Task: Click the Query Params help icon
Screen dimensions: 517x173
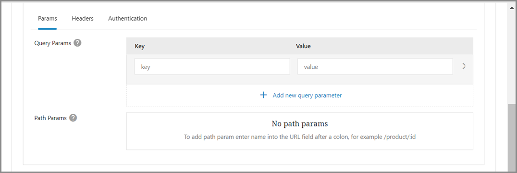Action: click(x=77, y=43)
